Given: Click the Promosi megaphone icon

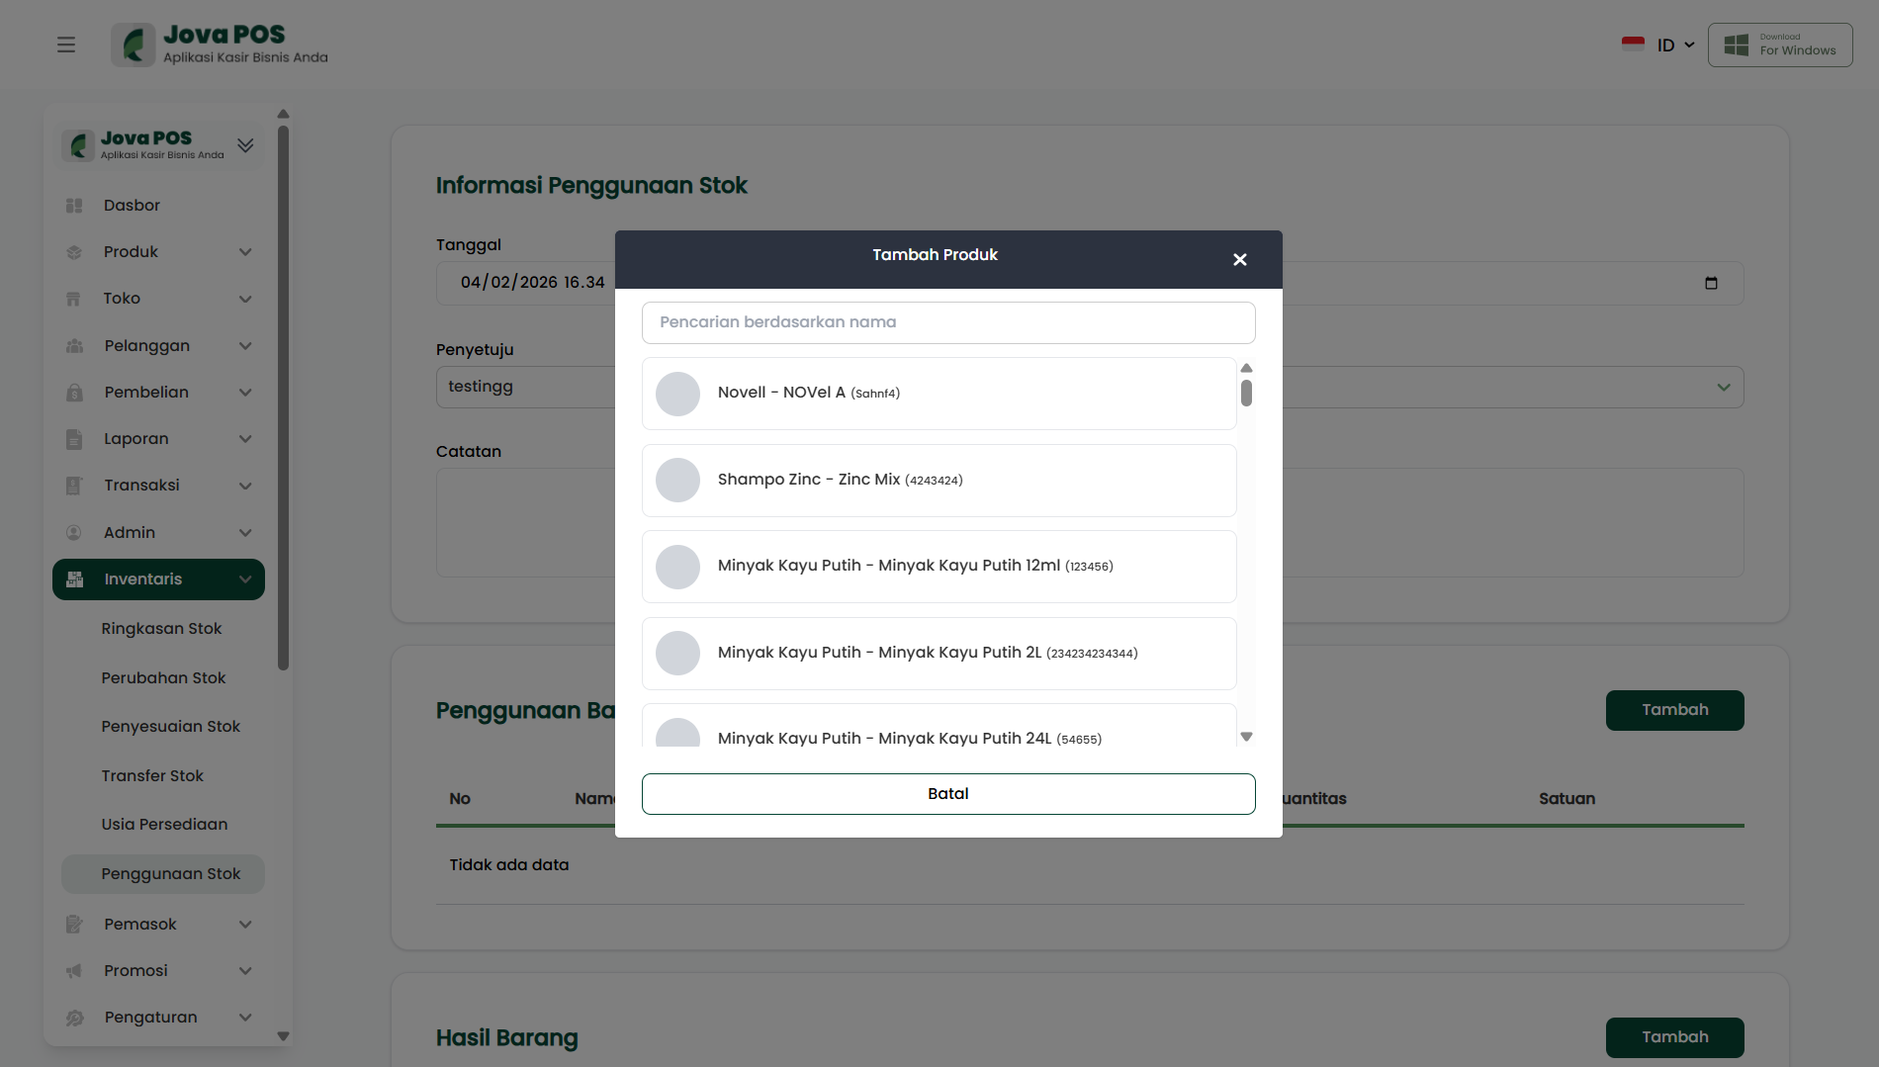Looking at the screenshot, I should click(x=74, y=971).
